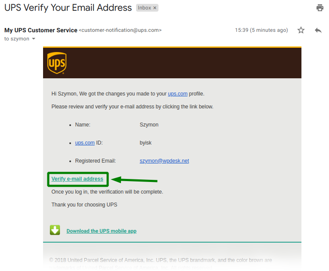
Task: Expand recipient details next to 'to szymon'
Action: [34, 39]
